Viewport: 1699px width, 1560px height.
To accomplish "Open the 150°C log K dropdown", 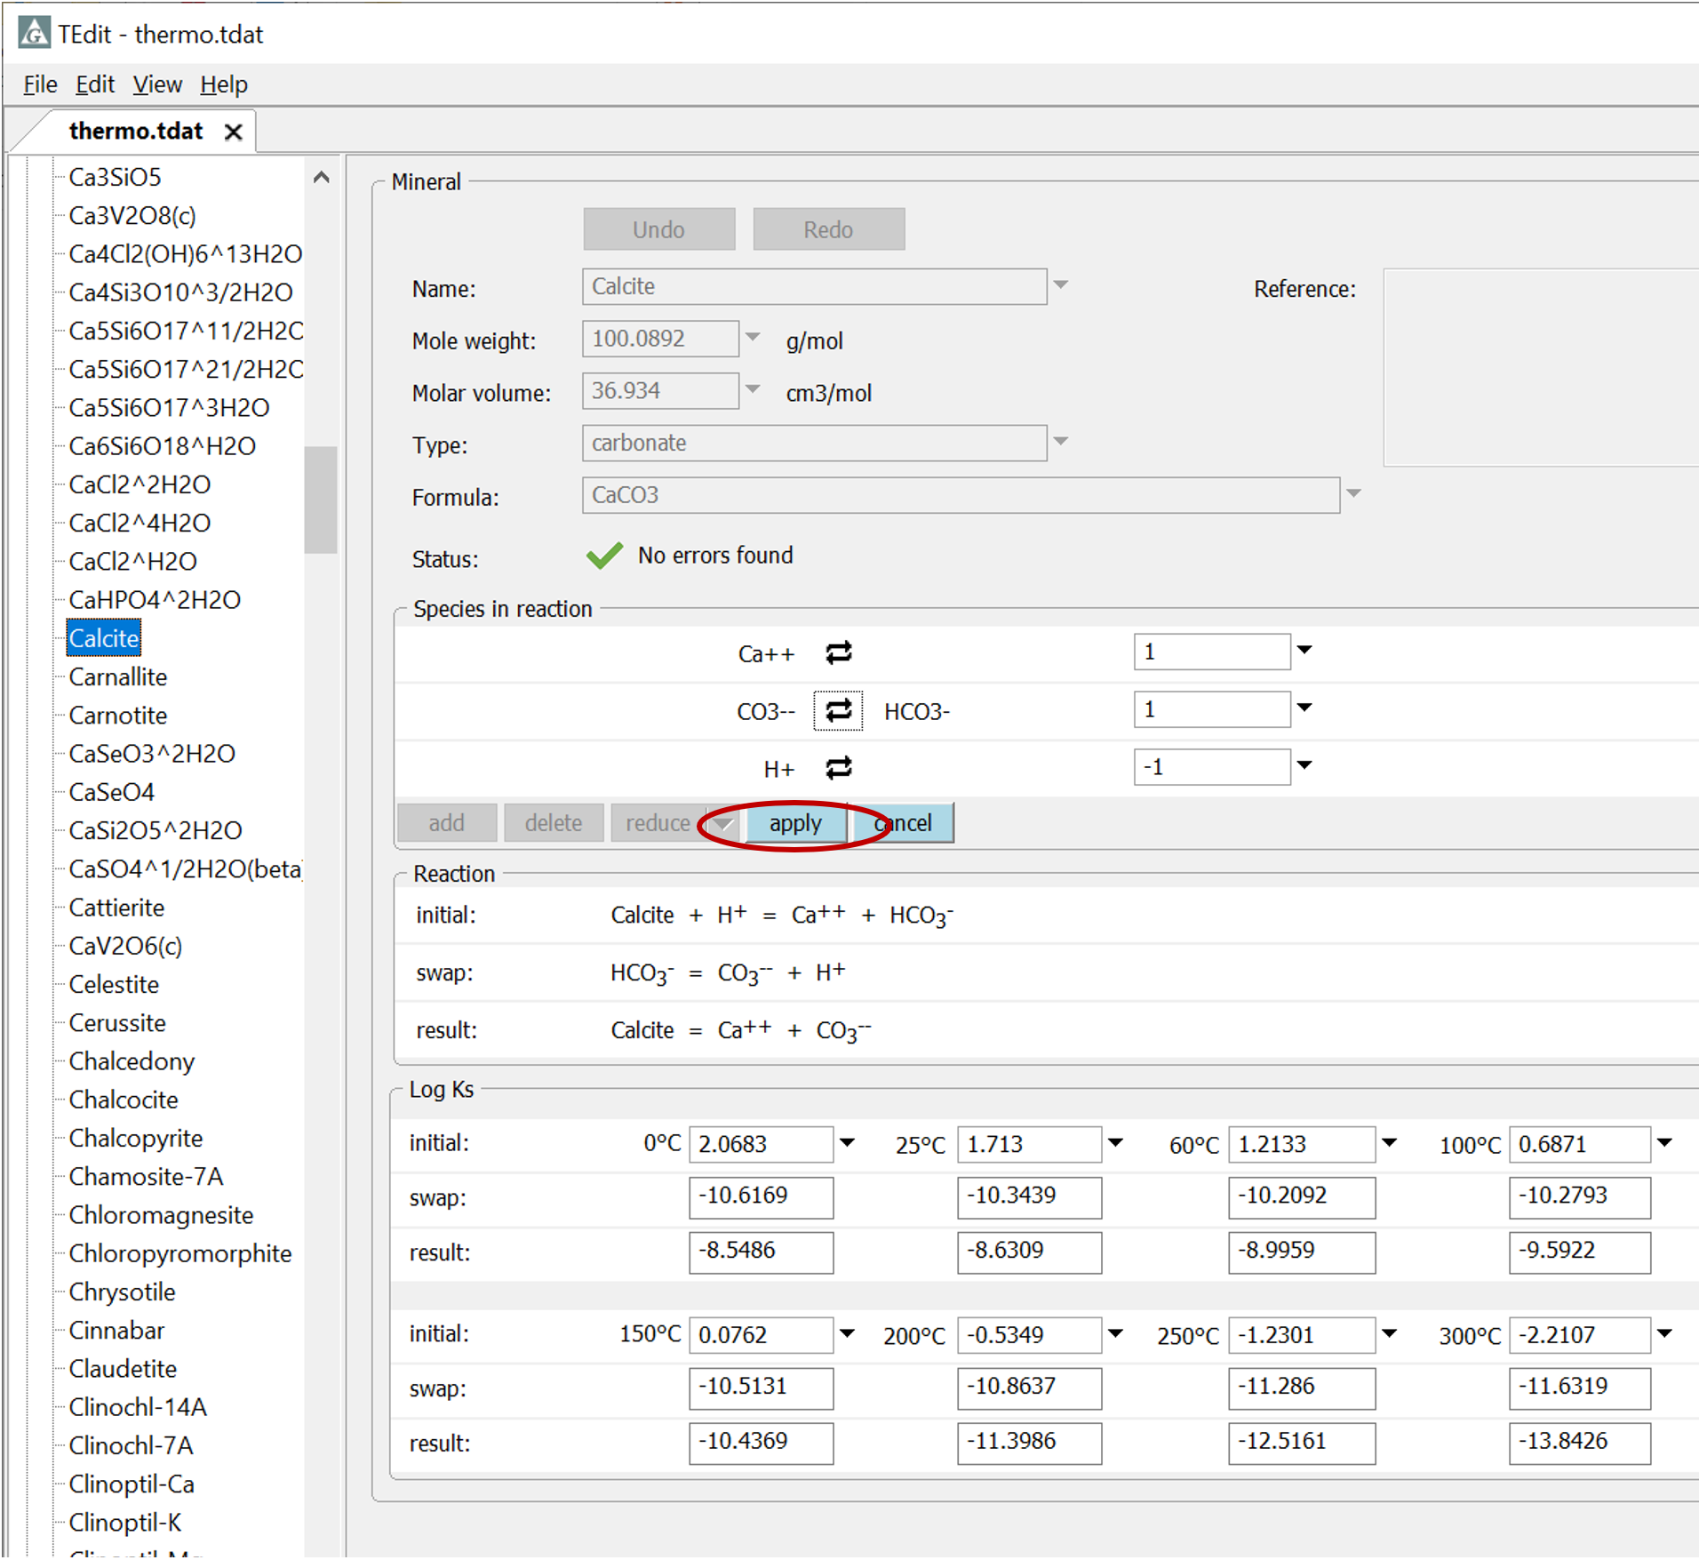I will tap(848, 1333).
